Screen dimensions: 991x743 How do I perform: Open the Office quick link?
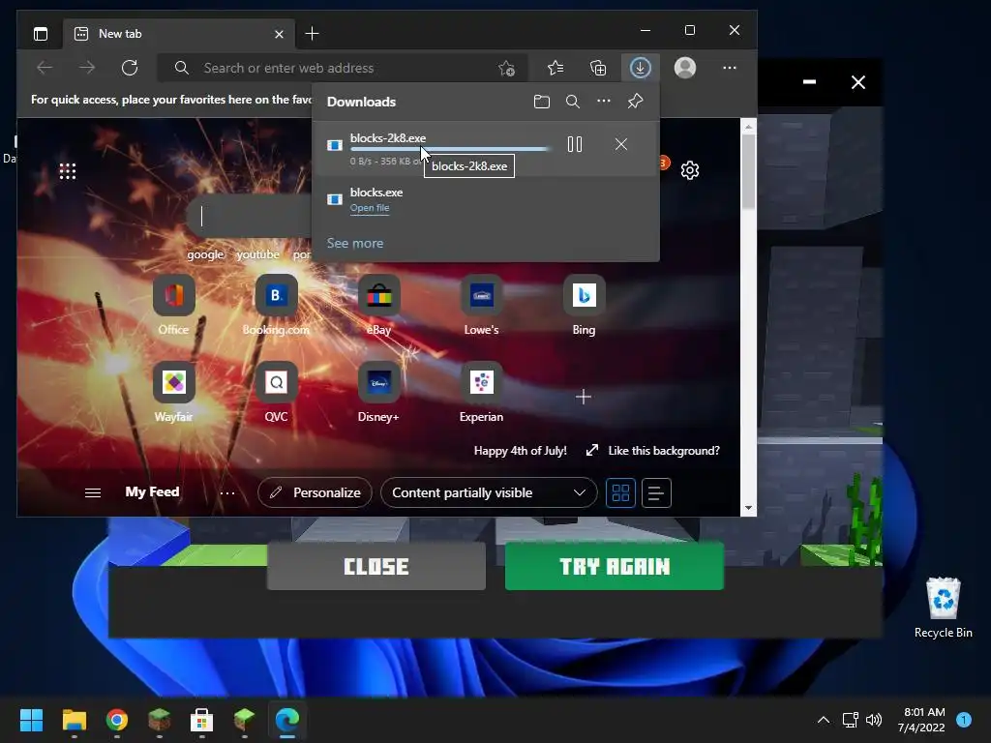point(174,305)
